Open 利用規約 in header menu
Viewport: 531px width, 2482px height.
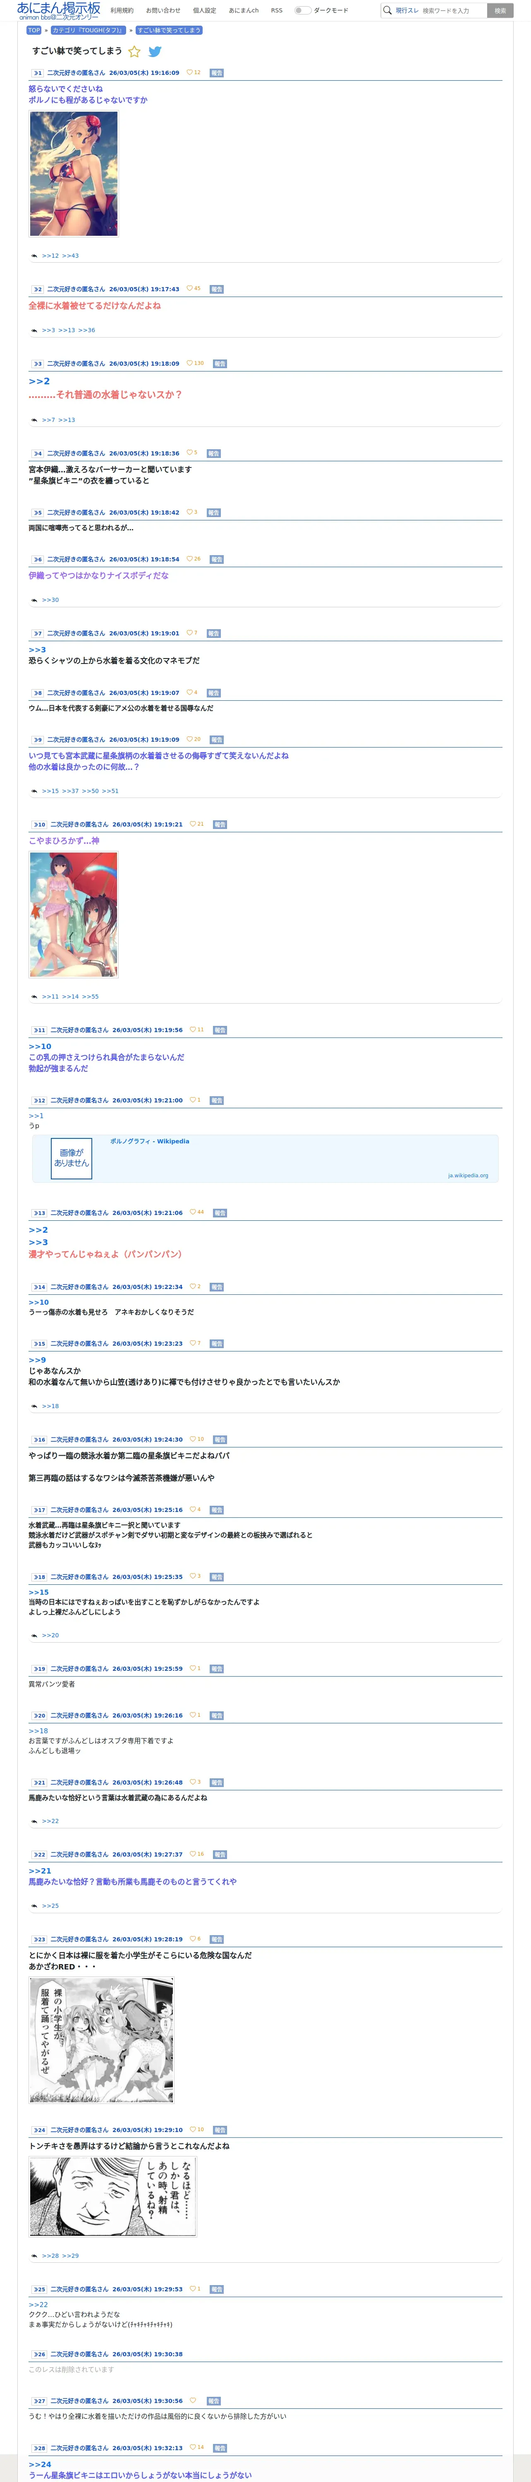122,11
